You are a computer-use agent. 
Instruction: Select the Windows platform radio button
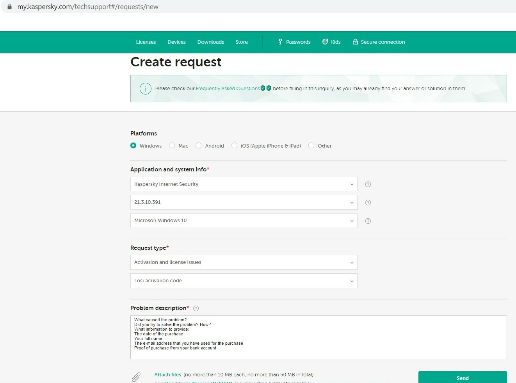133,145
